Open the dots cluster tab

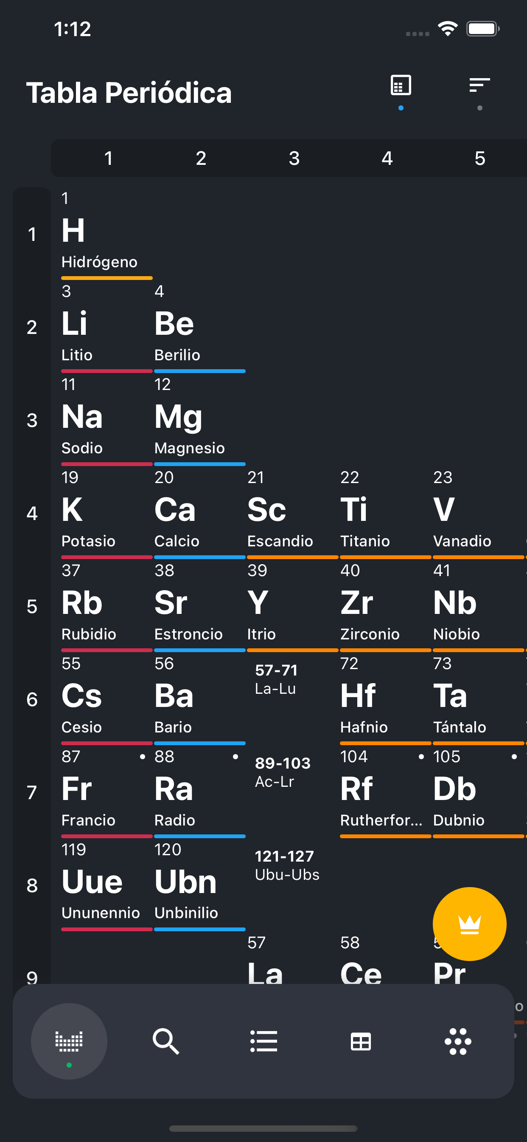tap(458, 1041)
